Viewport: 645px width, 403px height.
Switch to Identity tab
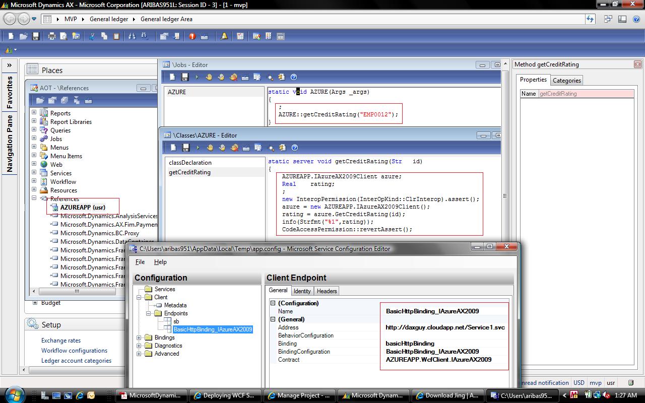pyautogui.click(x=302, y=291)
